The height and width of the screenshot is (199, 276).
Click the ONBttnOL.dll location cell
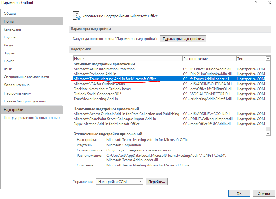[x=208, y=89]
